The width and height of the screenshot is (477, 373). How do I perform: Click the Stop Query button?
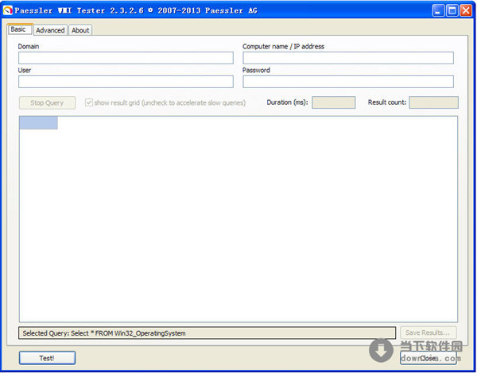[x=47, y=102]
